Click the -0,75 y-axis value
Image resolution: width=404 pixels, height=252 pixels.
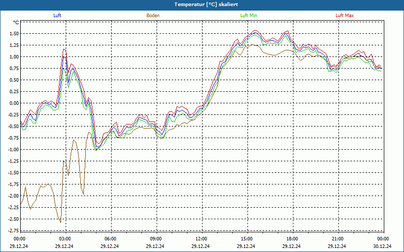coord(13,138)
